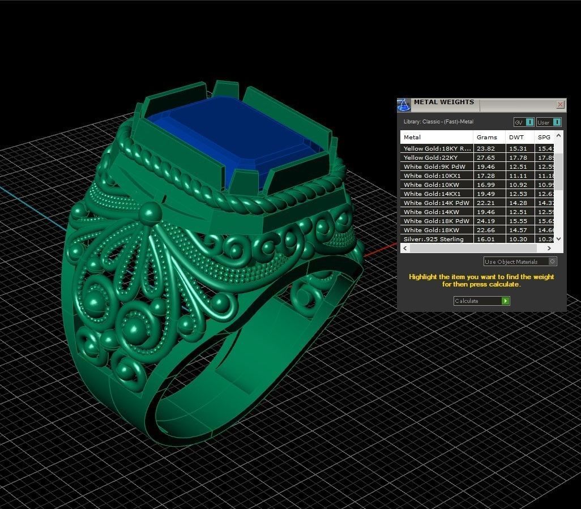This screenshot has width=581, height=509.
Task: Click the 24.19 grams cell
Action: (489, 221)
